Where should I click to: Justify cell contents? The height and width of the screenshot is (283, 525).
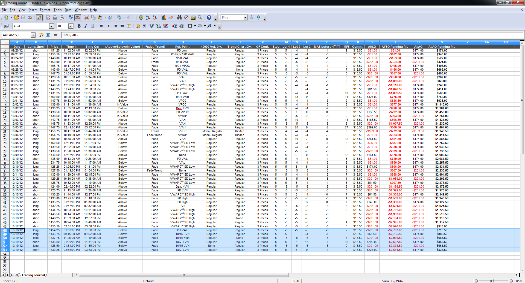[122, 26]
